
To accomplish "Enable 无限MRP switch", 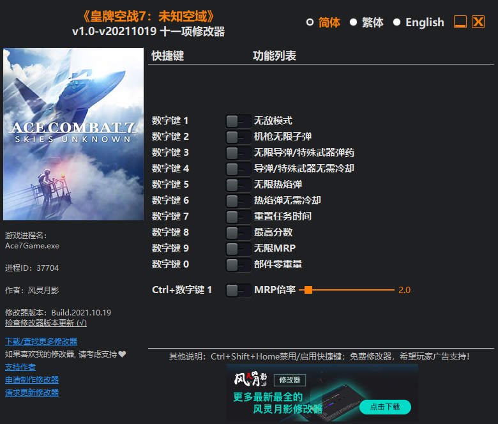I will [x=238, y=248].
